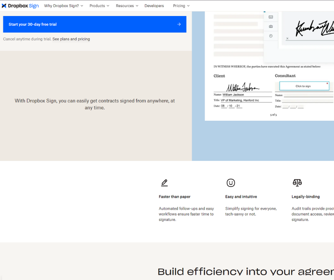Start your 30-day free trial
Viewport: 334px width, 280px height.
(x=95, y=24)
